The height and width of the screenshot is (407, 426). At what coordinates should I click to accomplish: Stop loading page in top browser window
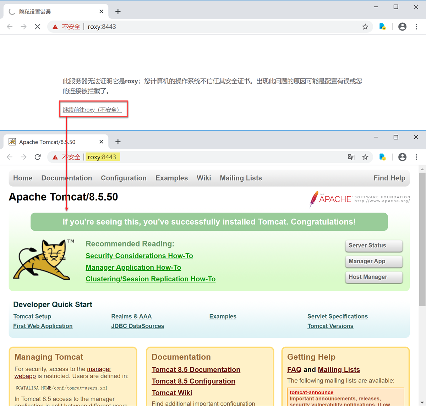point(38,27)
